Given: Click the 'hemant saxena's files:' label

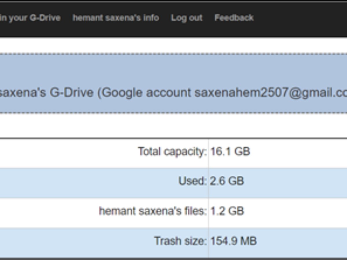Looking at the screenshot, I should click(x=153, y=211).
